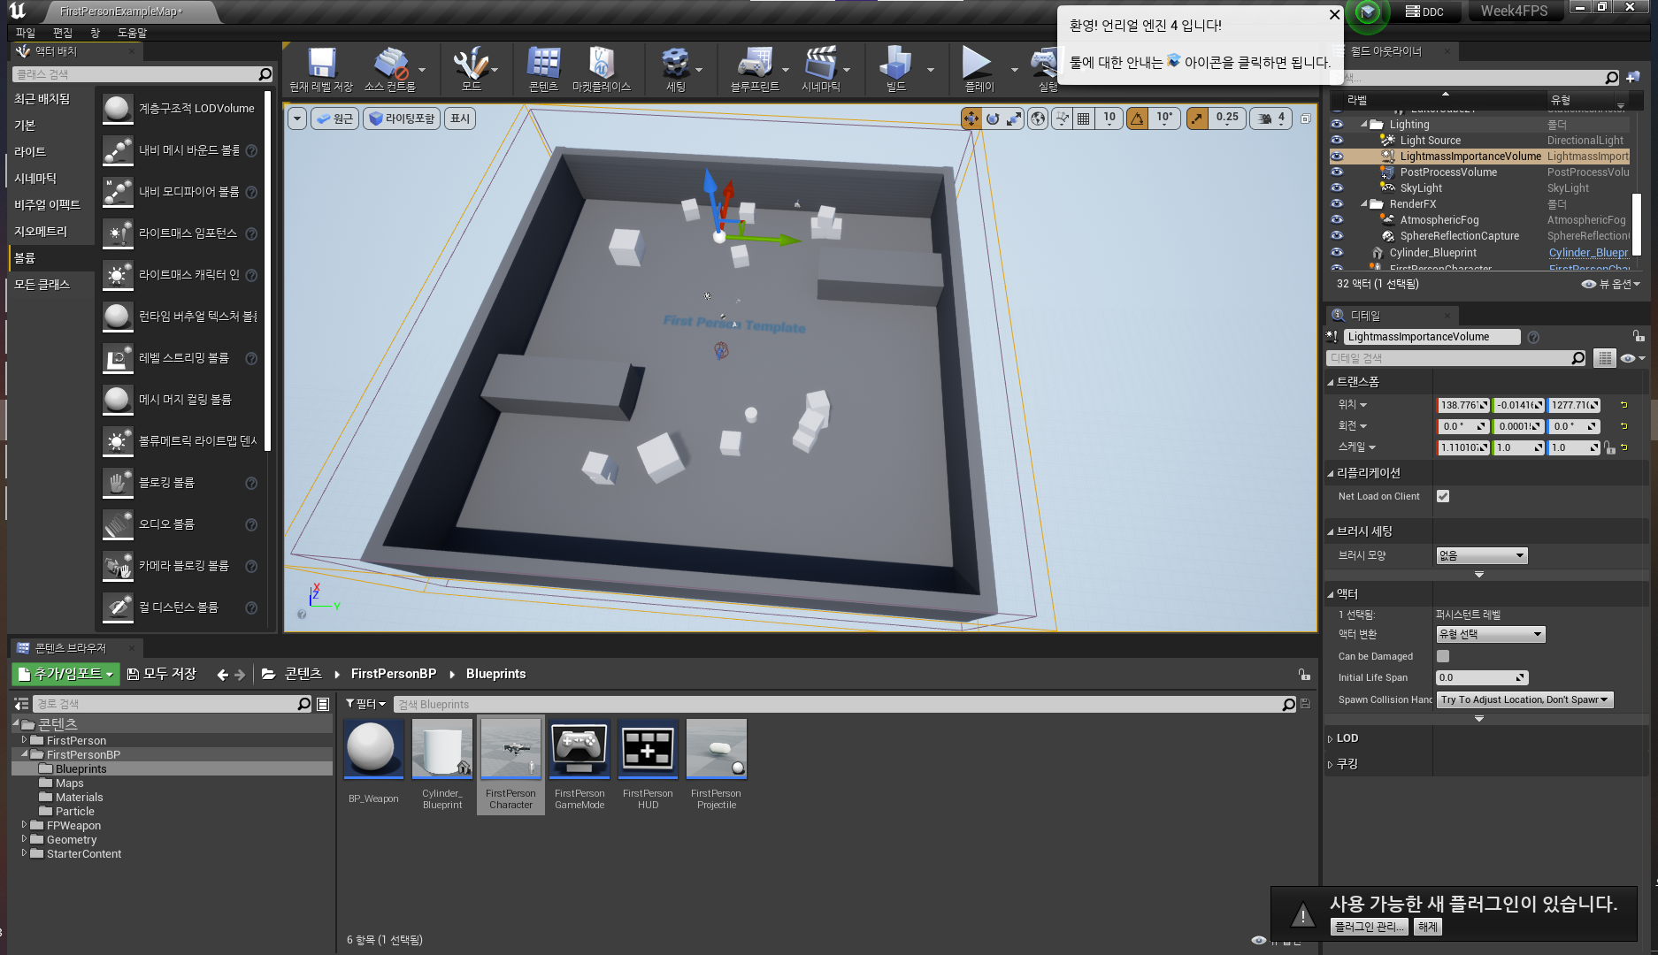Lock the Details panel icon

(x=1639, y=336)
